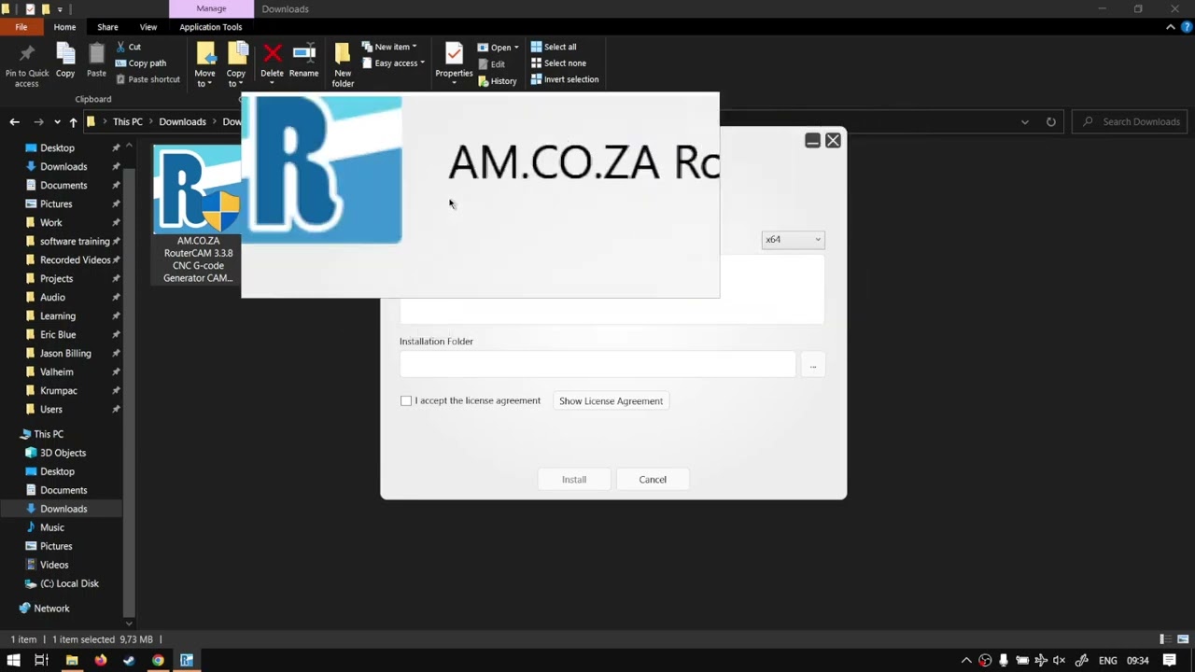This screenshot has height=672, width=1195.
Task: Select the Home ribbon tab
Action: point(64,27)
